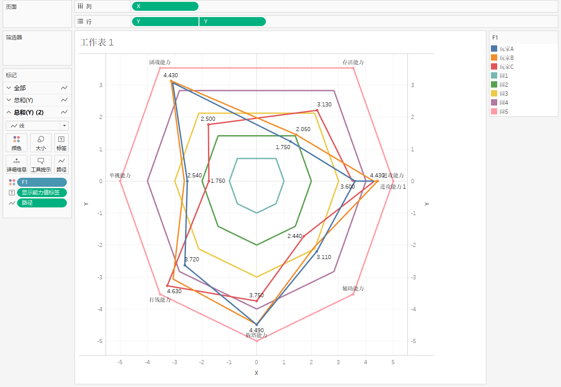Screen dimensions: 561x387
Task: Click the 辅助能力 axis label on chart
Action: pos(353,288)
